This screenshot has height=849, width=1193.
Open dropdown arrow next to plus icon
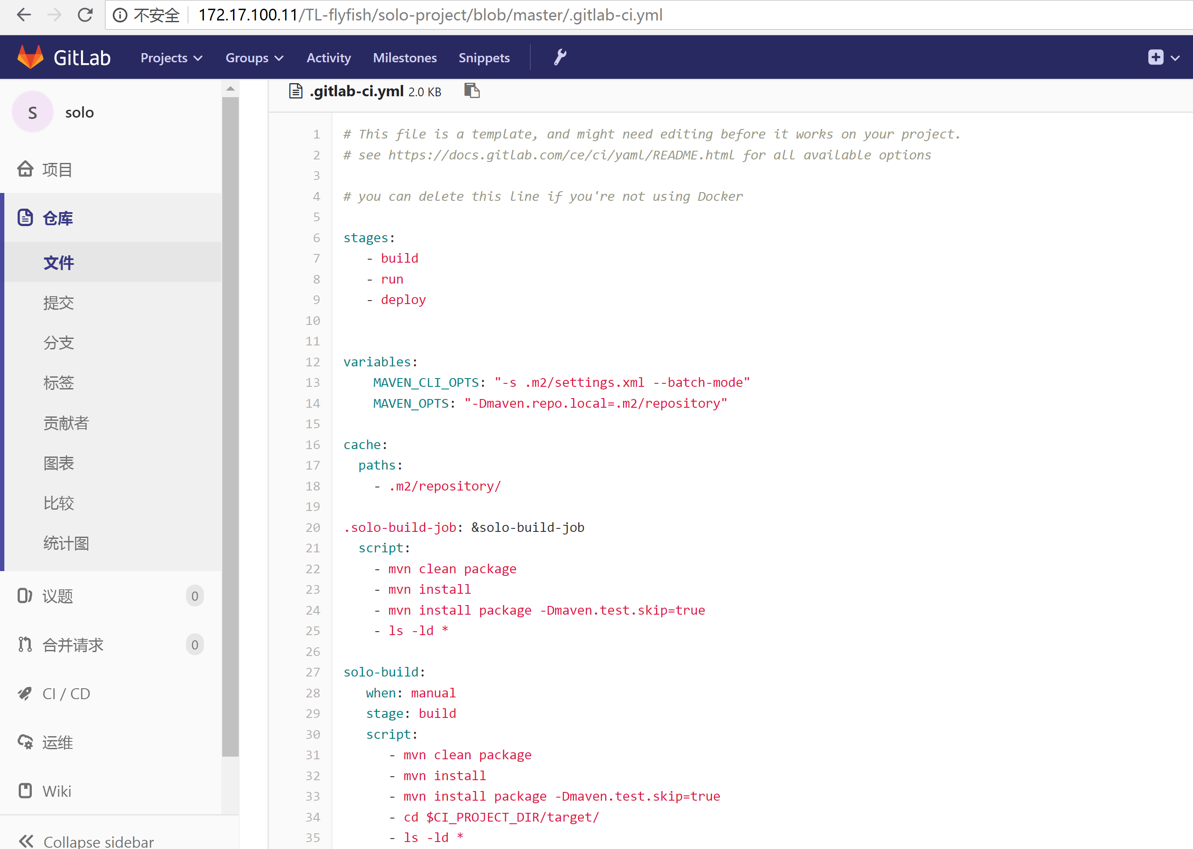point(1175,58)
